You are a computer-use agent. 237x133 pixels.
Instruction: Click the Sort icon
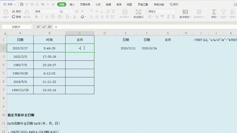(x=233, y=12)
